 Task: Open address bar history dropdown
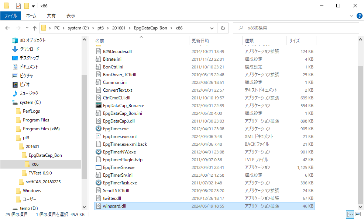212,28
